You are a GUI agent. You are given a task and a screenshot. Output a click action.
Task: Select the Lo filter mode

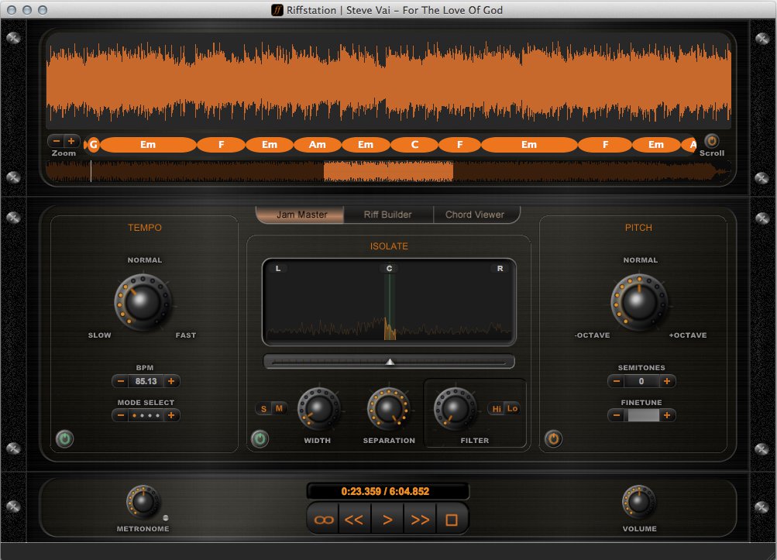[x=512, y=409]
